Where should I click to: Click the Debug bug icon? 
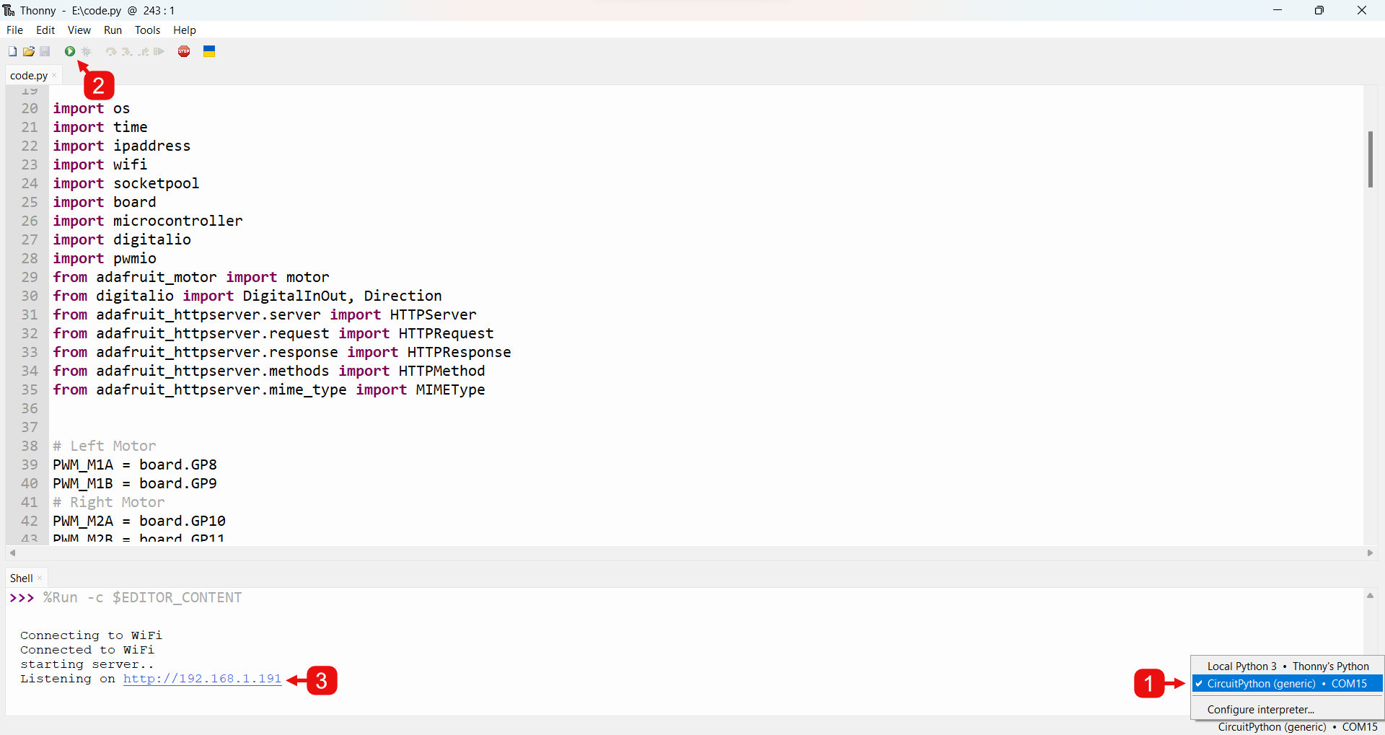[x=87, y=51]
